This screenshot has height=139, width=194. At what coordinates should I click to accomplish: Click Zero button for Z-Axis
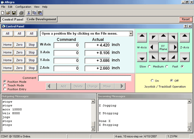tap(19, 68)
